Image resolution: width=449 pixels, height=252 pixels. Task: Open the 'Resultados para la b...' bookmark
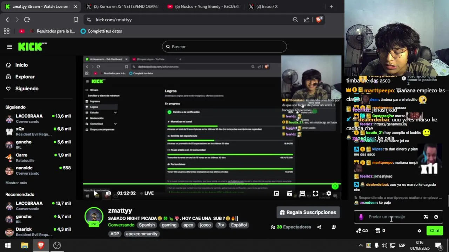coord(53,31)
